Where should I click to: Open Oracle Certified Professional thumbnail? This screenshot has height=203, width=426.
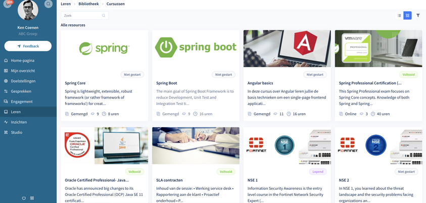pos(104,146)
